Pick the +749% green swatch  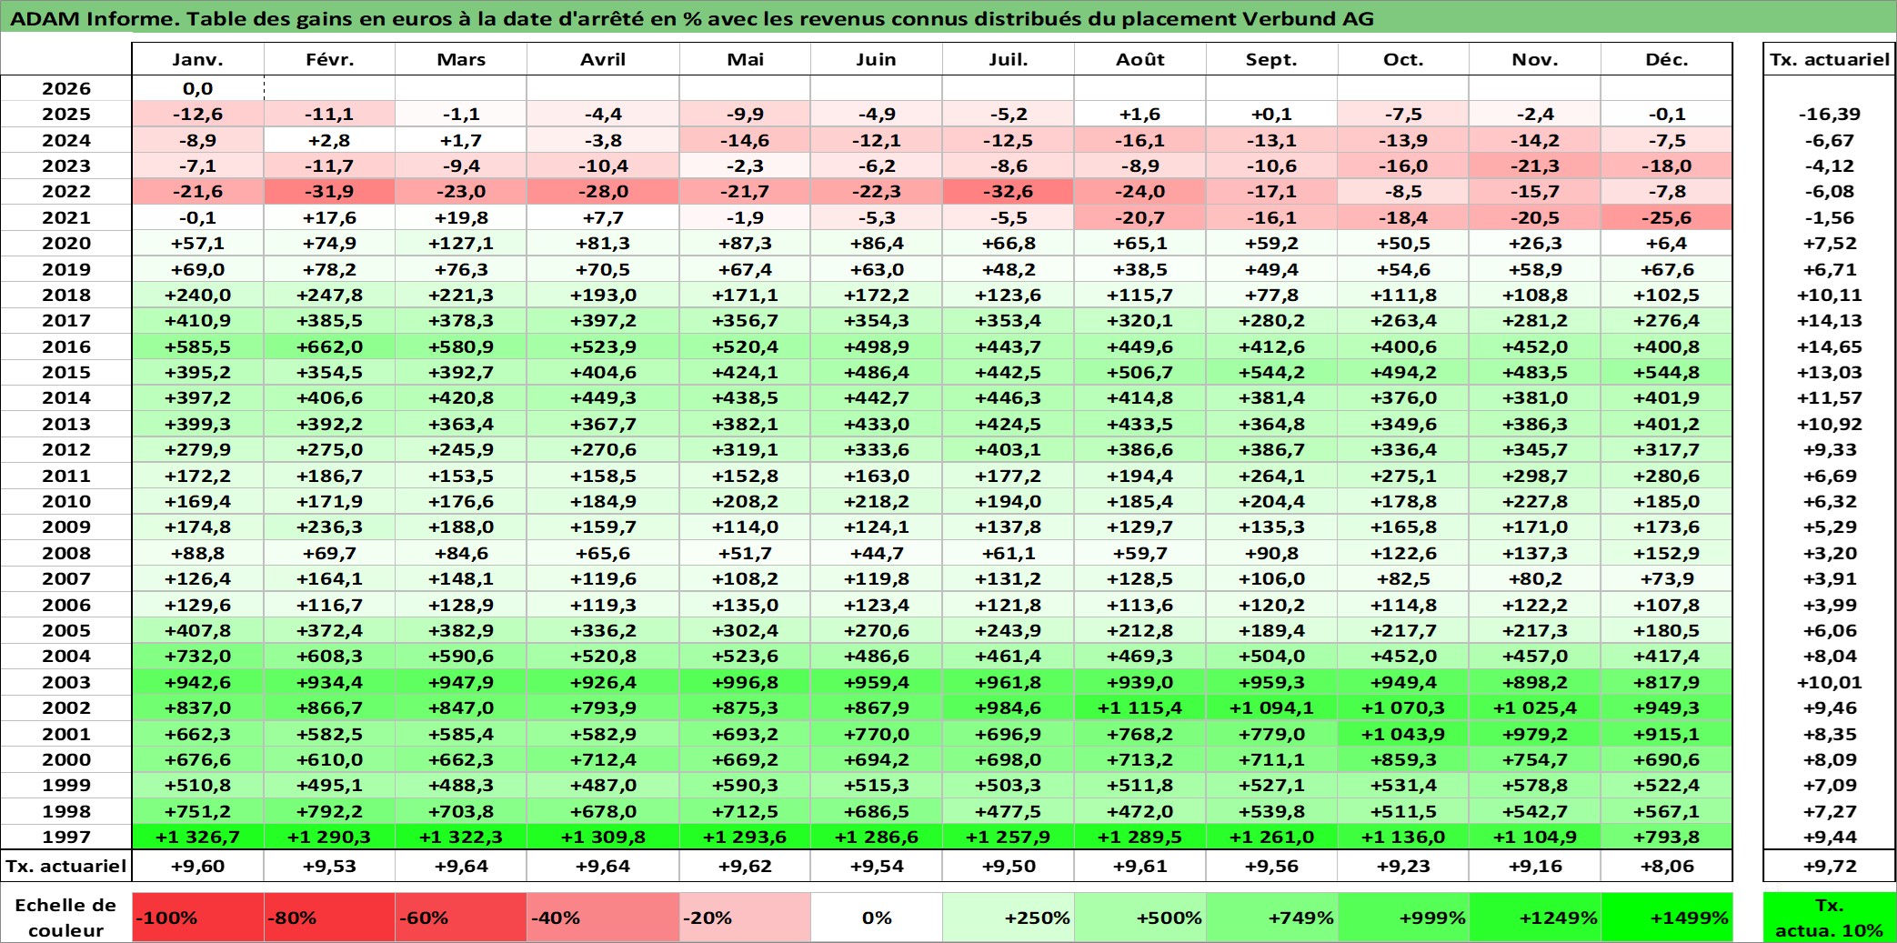[x=1272, y=918]
